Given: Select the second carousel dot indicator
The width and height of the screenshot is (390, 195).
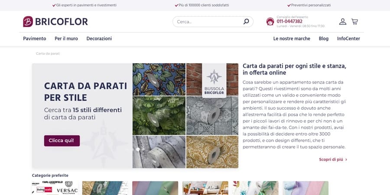Looking at the screenshot, I should pyautogui.click(x=143, y=149).
